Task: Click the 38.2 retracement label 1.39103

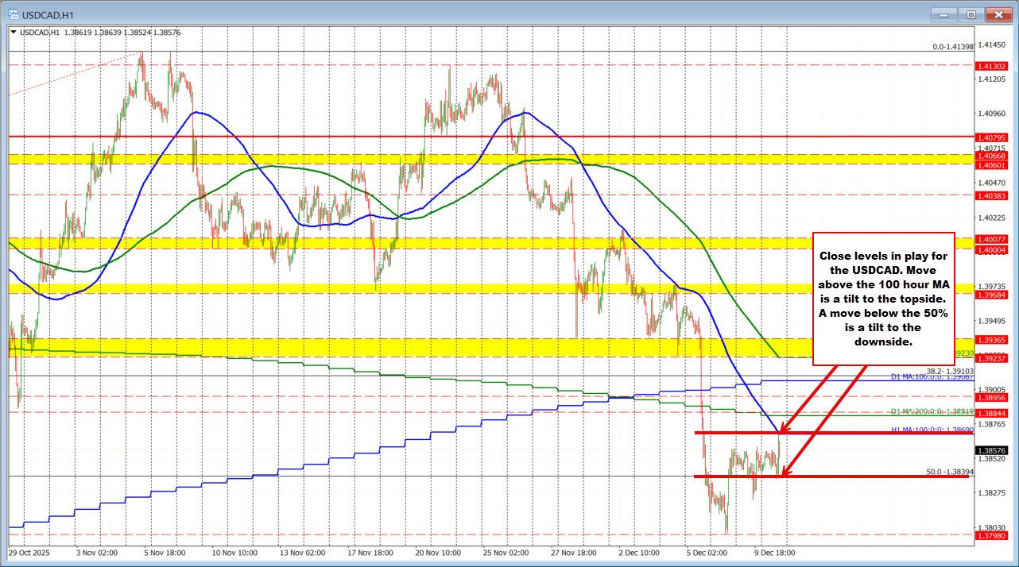Action: (x=949, y=370)
